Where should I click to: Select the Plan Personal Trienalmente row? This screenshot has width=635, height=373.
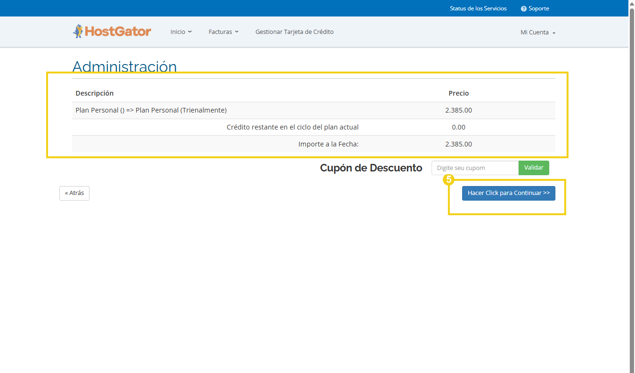(151, 110)
